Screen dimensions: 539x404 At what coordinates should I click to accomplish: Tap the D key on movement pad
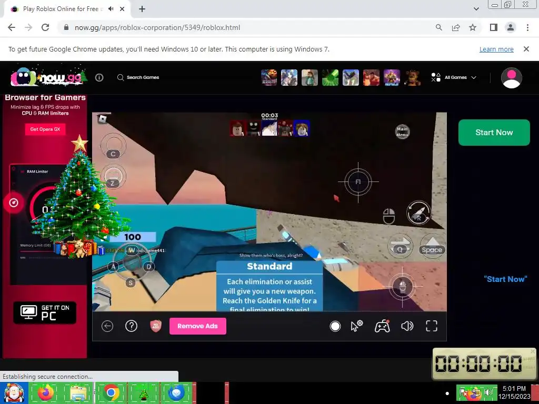point(149,267)
